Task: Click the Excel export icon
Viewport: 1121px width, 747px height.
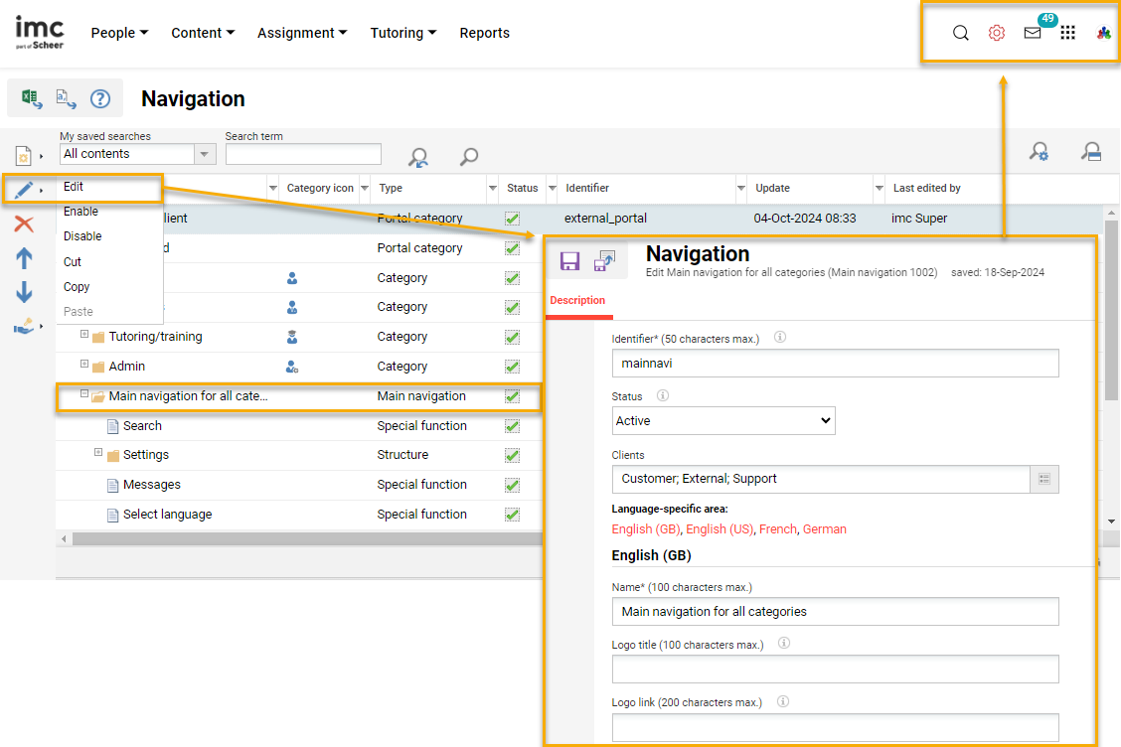Action: tap(31, 98)
